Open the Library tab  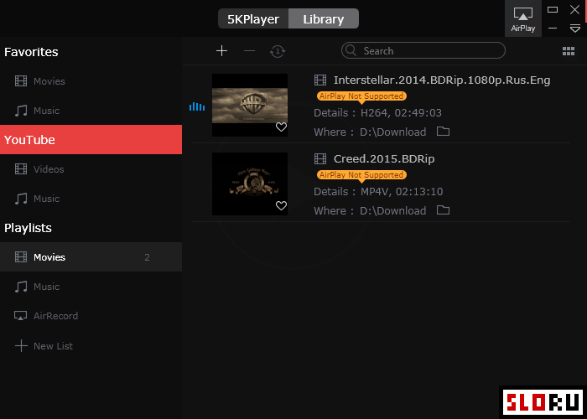(324, 18)
